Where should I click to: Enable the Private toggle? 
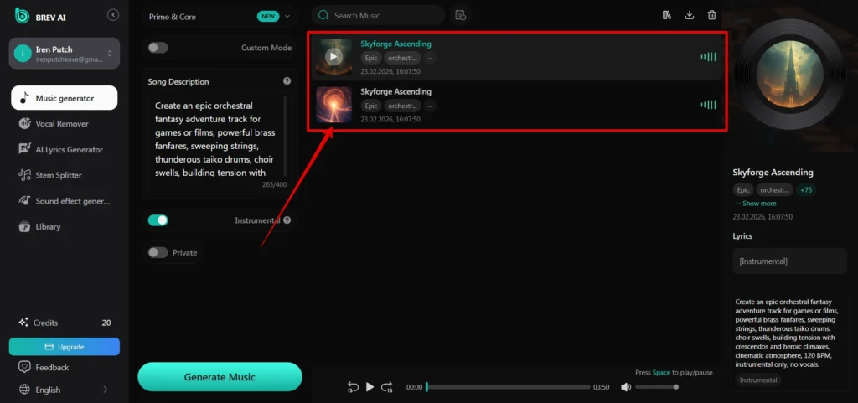158,253
